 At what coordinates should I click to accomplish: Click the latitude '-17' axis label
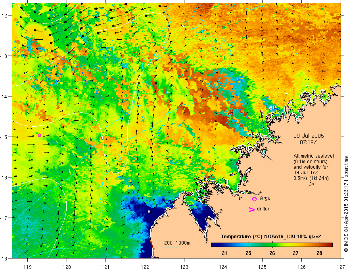(x=4, y=218)
